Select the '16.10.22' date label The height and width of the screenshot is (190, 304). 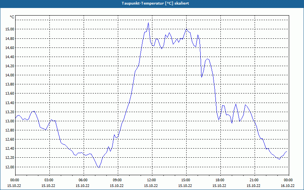click(x=288, y=185)
